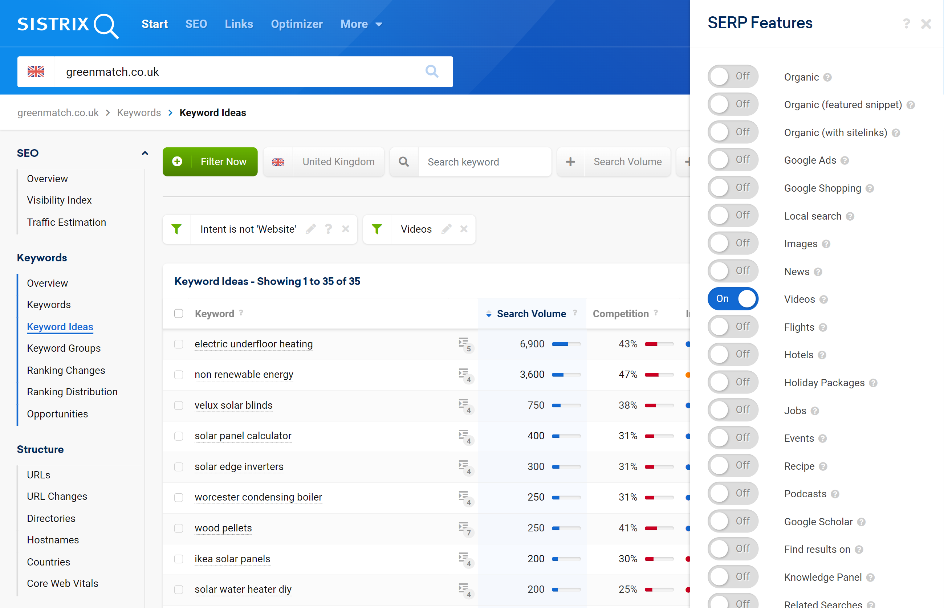Drag the Search Volume sort column slider
The width and height of the screenshot is (944, 608).
coord(488,314)
